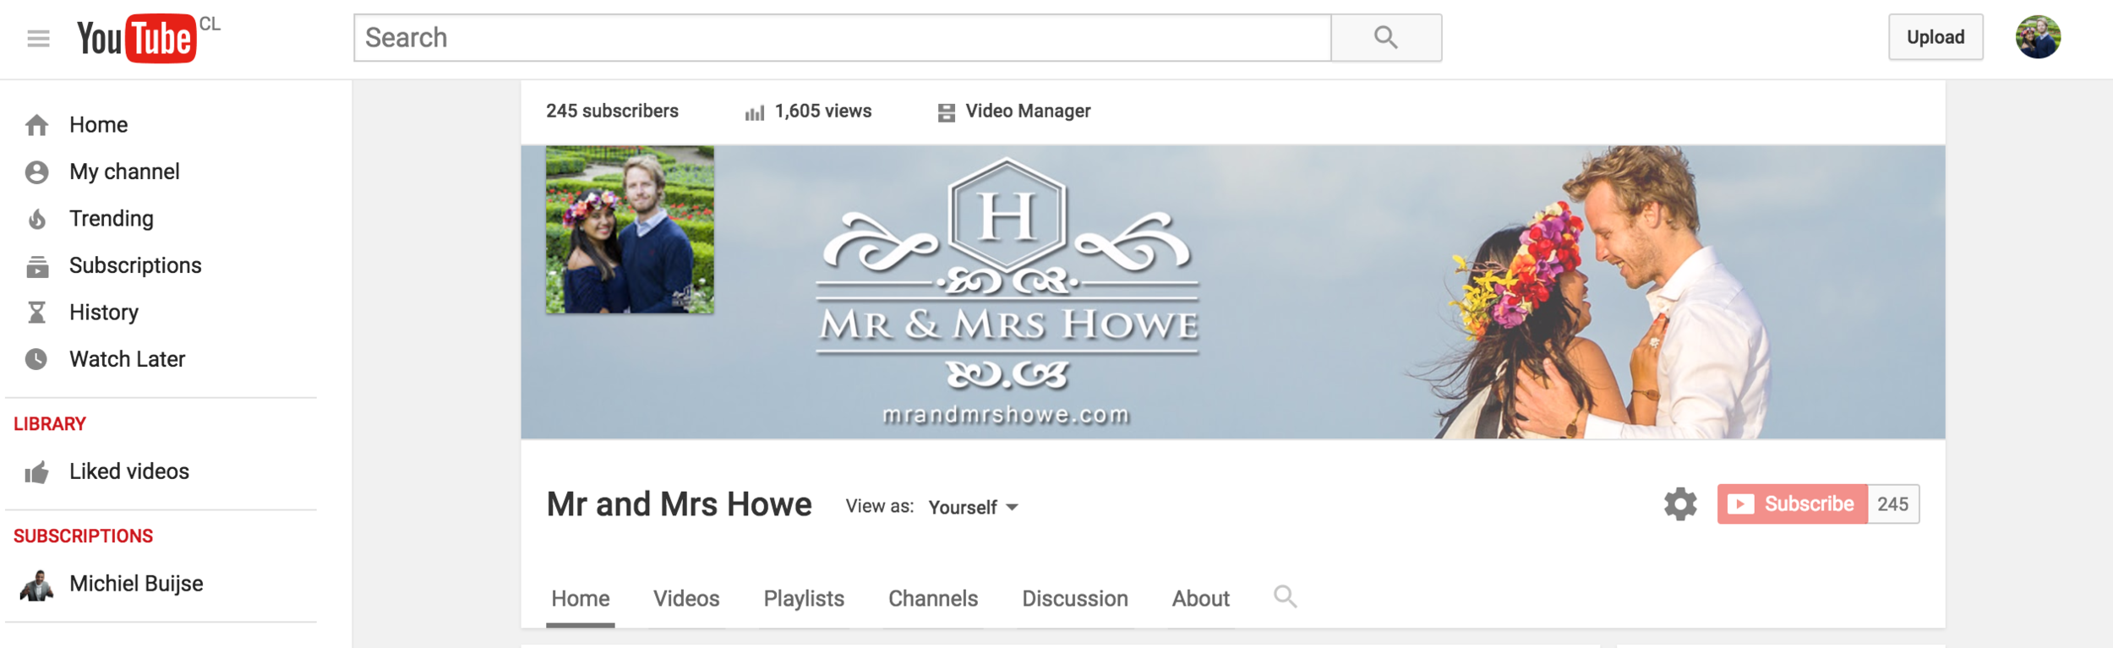2113x648 pixels.
Task: Click the My channel person icon
Action: point(36,172)
